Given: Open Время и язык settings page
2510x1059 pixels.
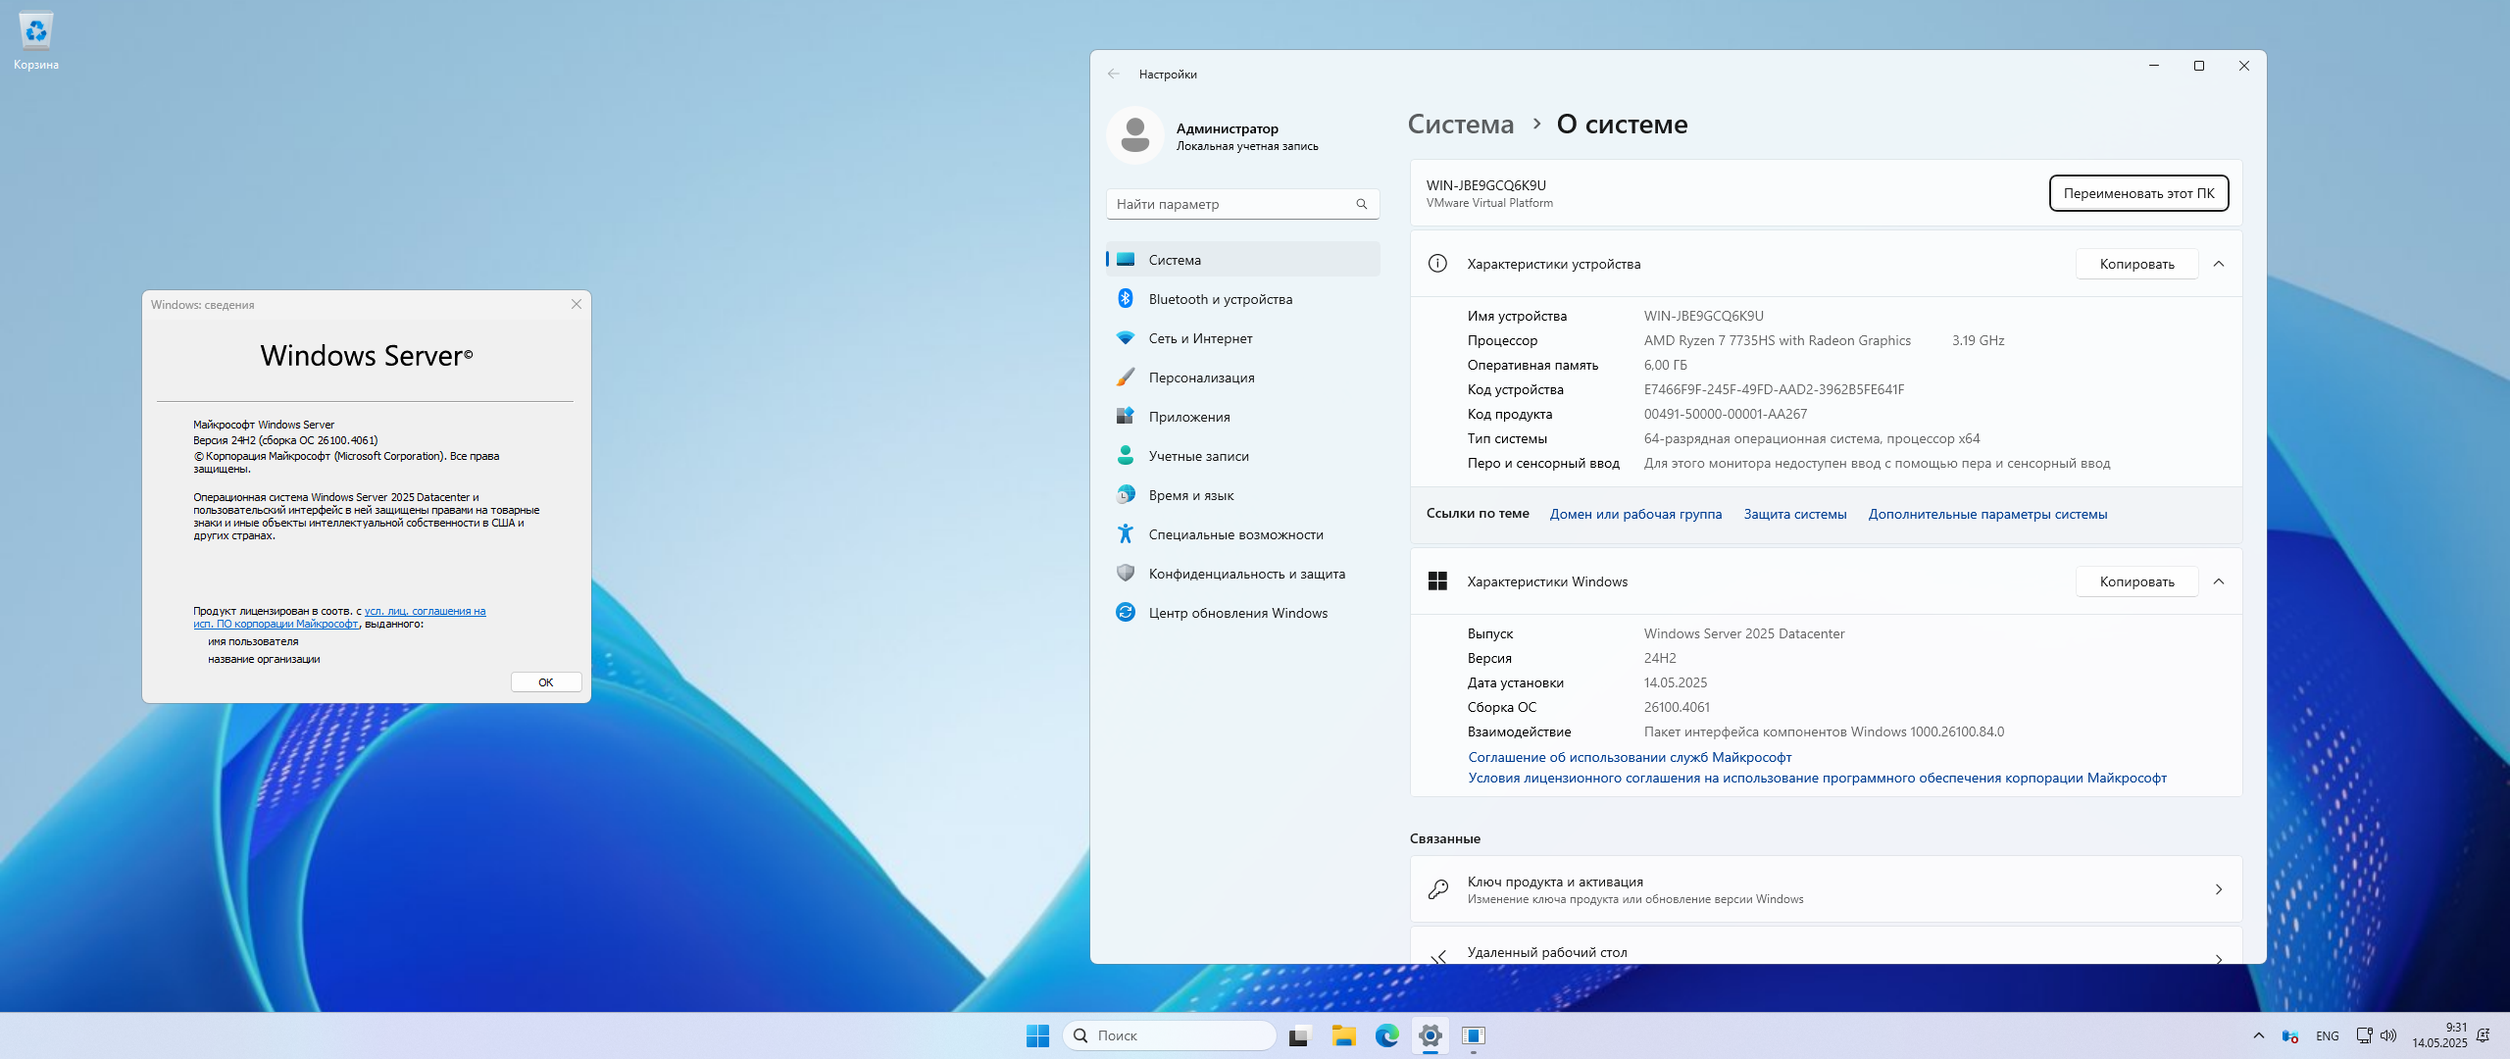Looking at the screenshot, I should point(1243,495).
